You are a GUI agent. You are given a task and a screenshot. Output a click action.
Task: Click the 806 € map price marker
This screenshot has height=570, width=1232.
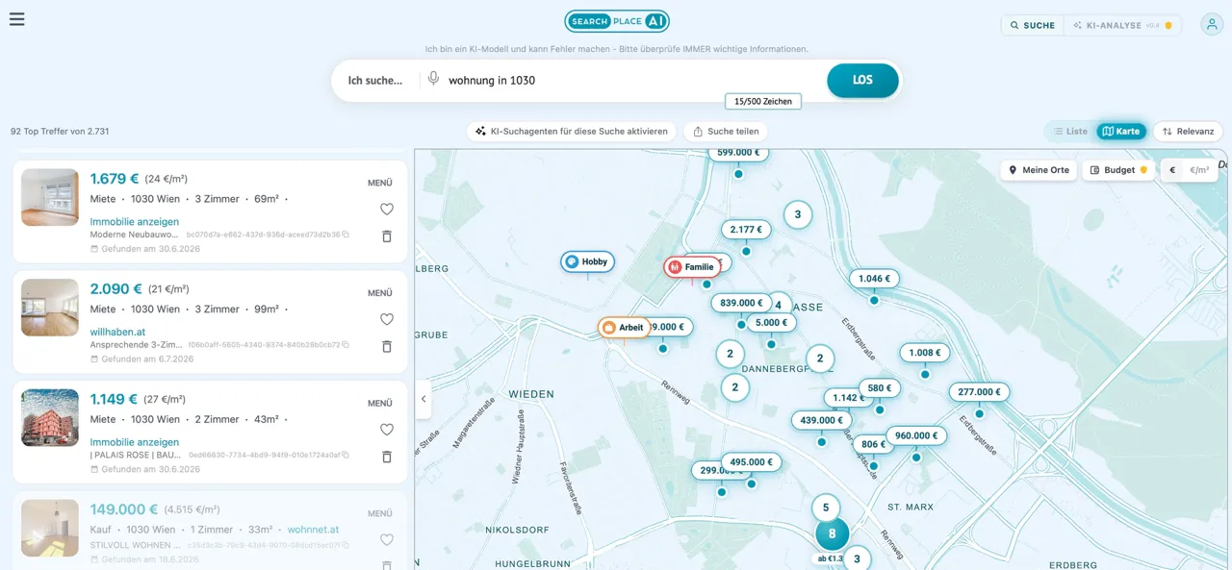pyautogui.click(x=873, y=444)
